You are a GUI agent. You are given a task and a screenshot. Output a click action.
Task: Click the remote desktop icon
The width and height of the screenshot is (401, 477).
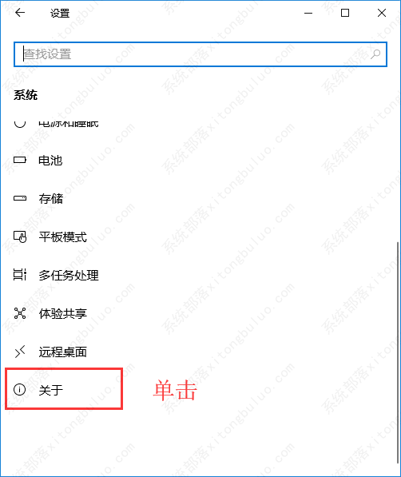click(20, 352)
